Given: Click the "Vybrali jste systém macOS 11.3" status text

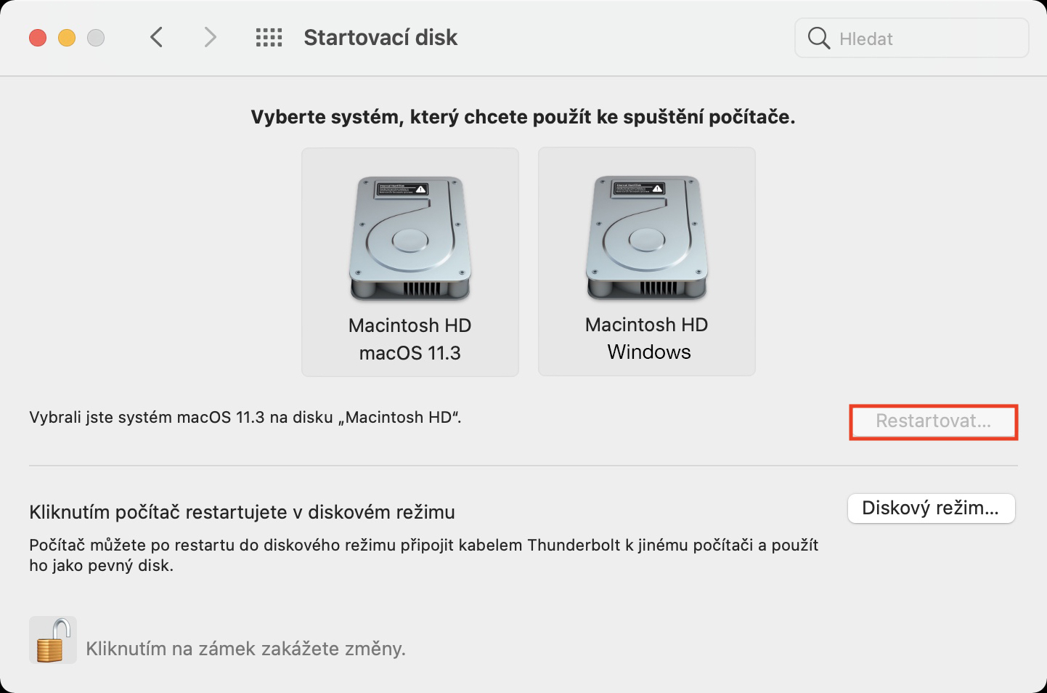Looking at the screenshot, I should coord(245,418).
